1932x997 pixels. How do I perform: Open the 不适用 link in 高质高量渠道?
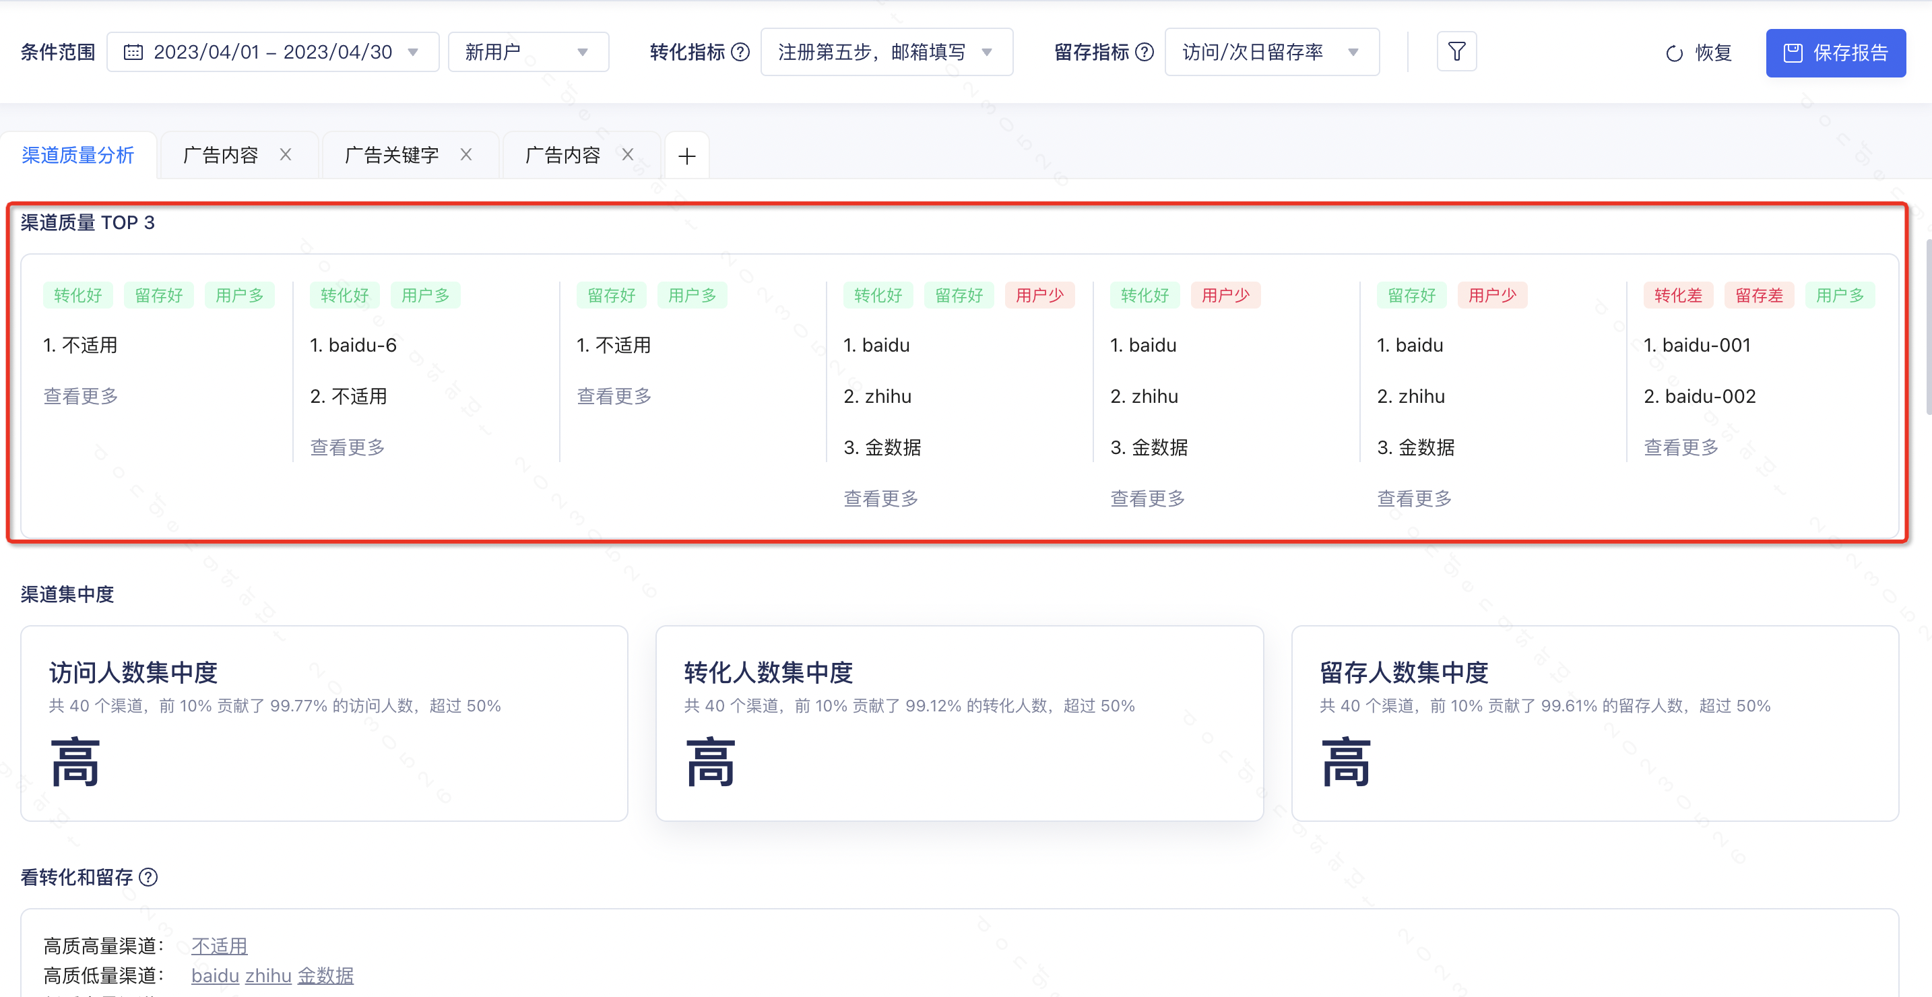pos(219,946)
